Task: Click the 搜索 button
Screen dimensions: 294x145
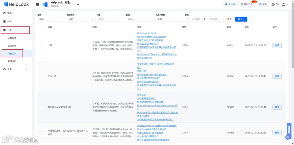Action: click(229, 19)
